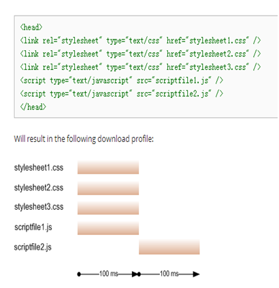Click the stylesheet3.css download bar
279x288 pixels.
108,208
